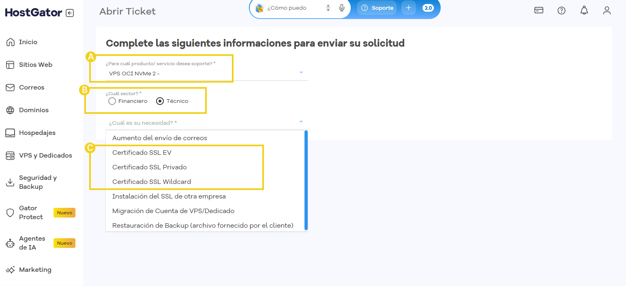Choose 'Instalación del SSL de otra empresa'
Image resolution: width=626 pixels, height=286 pixels.
click(x=205, y=196)
